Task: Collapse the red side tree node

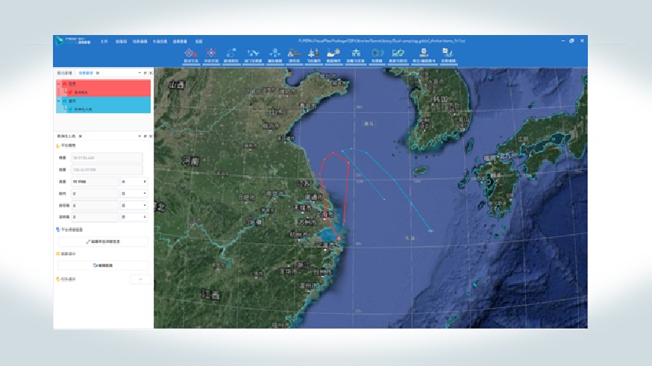Action: click(x=58, y=84)
